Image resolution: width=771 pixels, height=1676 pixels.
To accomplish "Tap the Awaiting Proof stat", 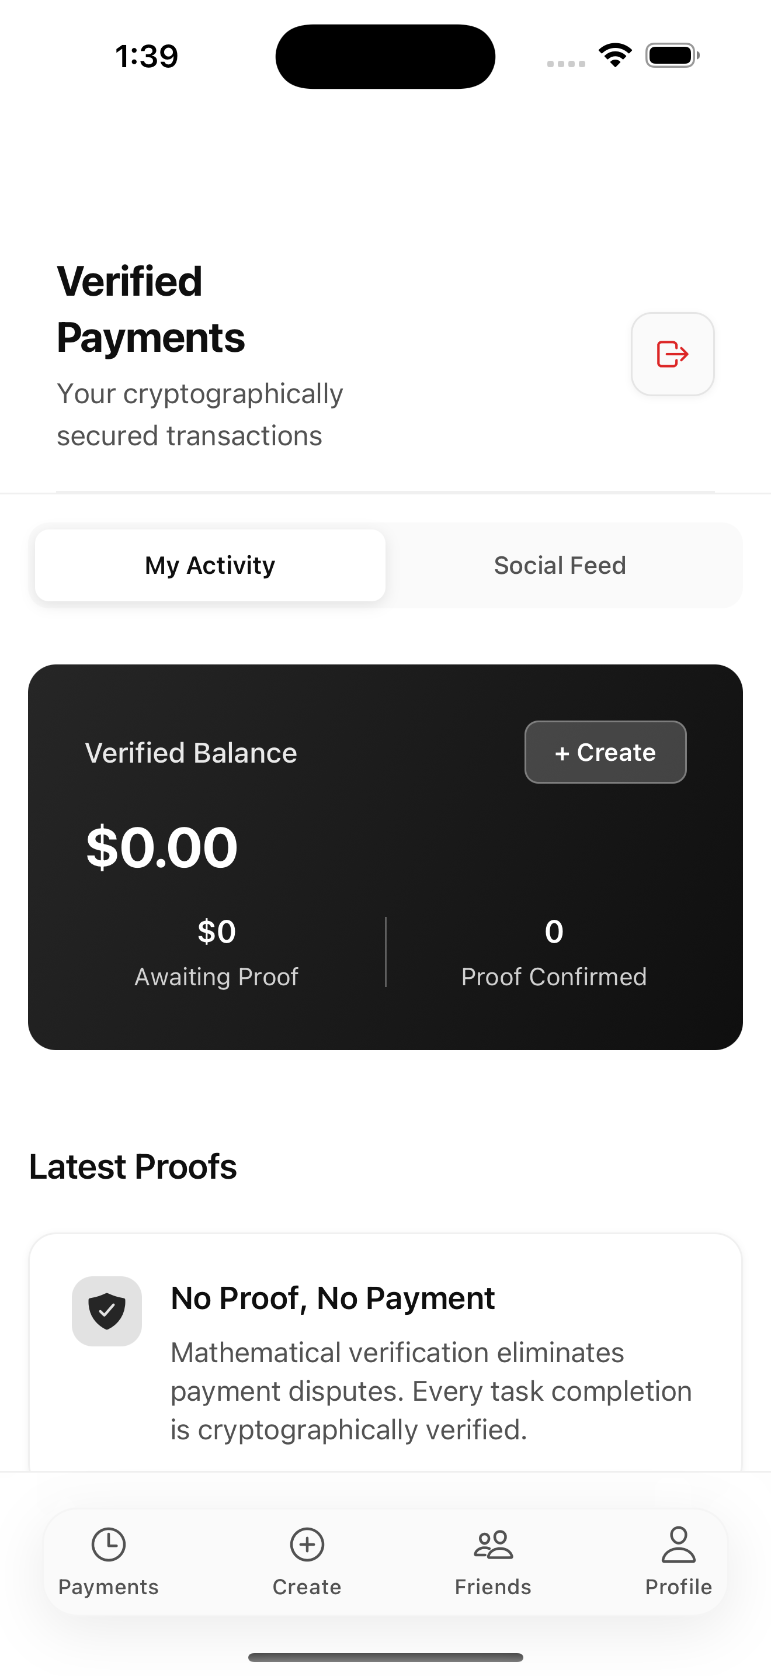I will [217, 953].
